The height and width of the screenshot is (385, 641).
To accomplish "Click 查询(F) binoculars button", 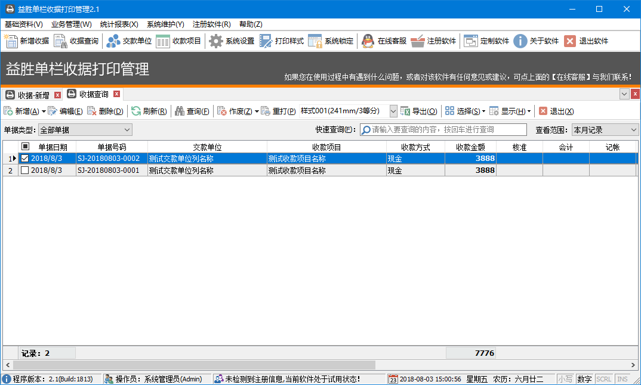I will coord(192,111).
